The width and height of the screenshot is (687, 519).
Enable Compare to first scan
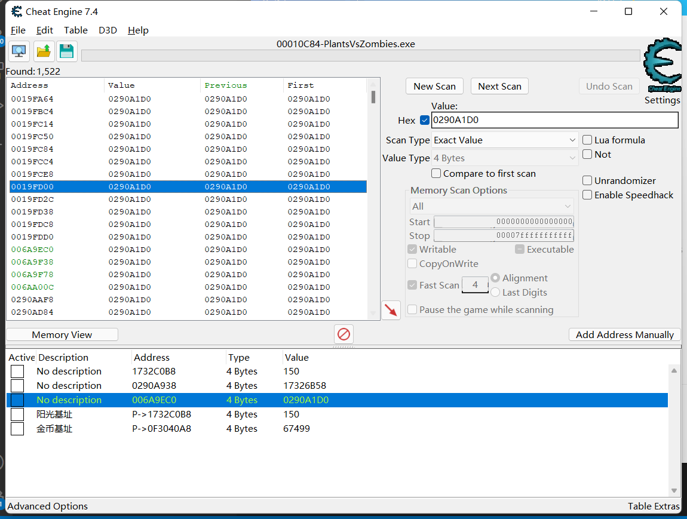[x=436, y=173]
